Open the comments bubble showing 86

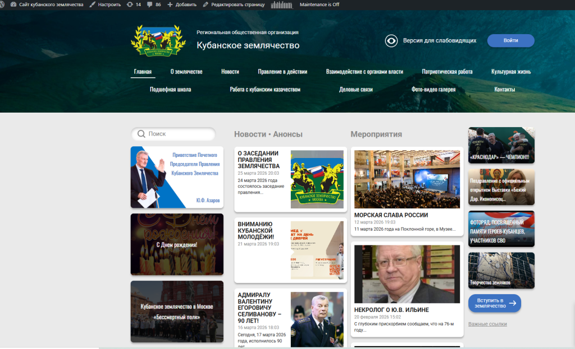point(154,4)
